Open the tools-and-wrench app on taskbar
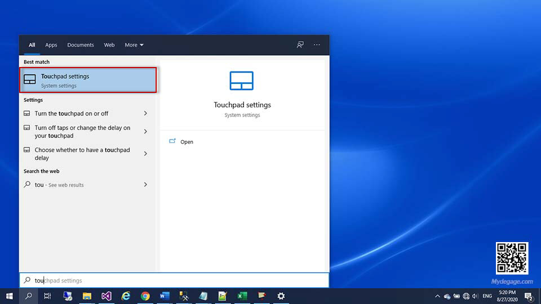The height and width of the screenshot is (304, 541). click(x=184, y=296)
